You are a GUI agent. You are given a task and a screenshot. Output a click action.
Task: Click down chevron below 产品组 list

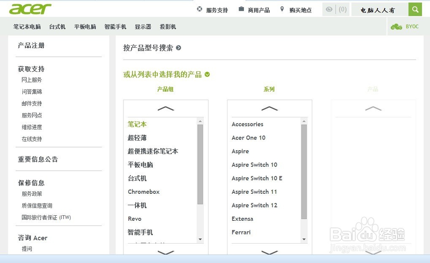pyautogui.click(x=166, y=252)
